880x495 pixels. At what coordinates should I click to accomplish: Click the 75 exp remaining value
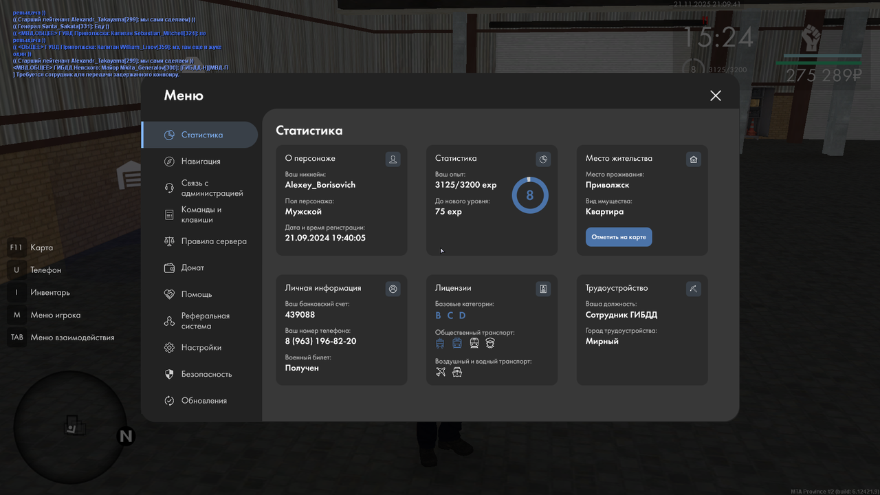click(448, 212)
